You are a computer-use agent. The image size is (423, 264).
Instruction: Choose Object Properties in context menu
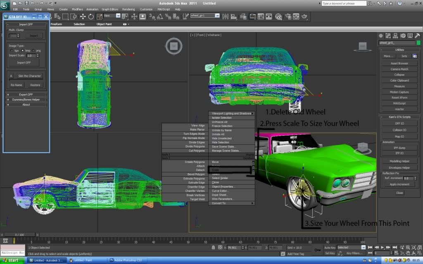223,187
